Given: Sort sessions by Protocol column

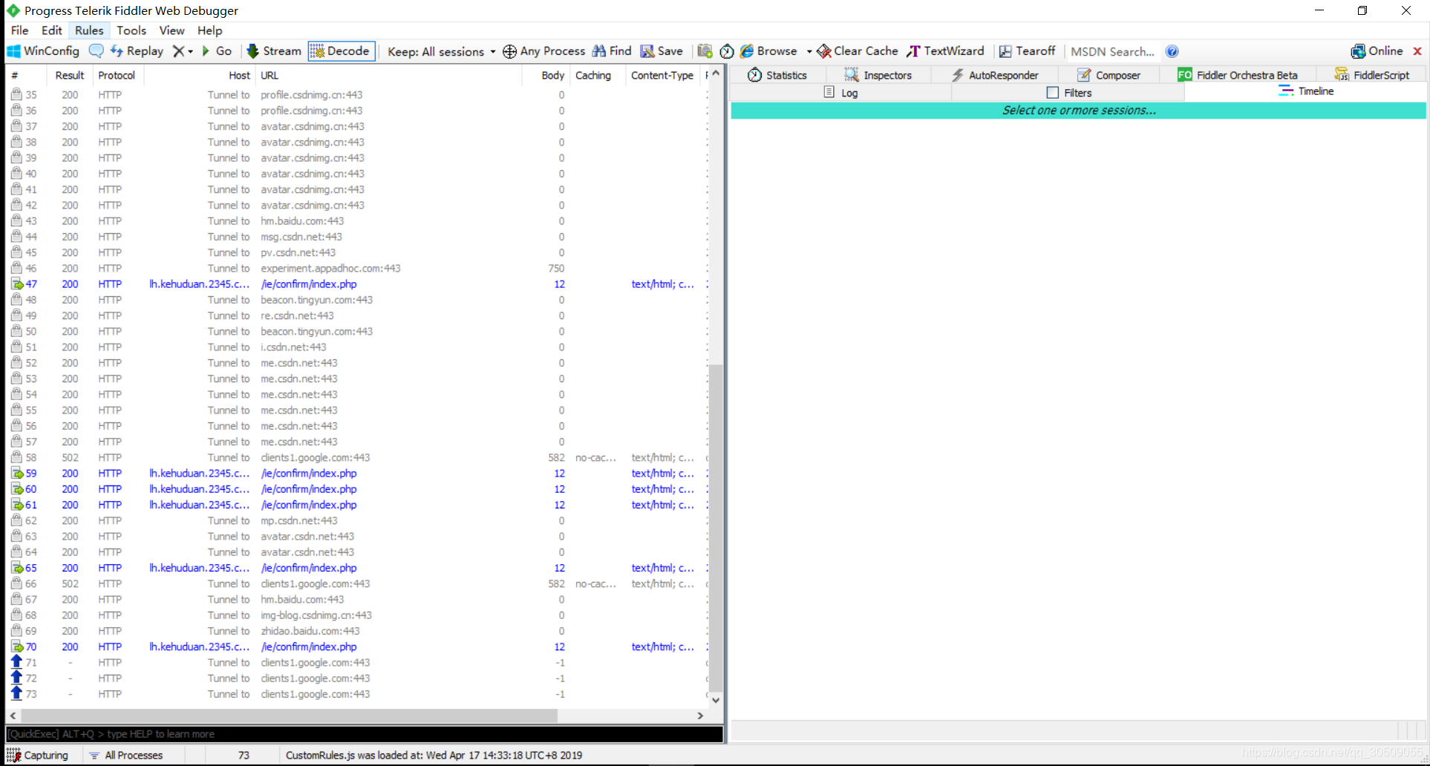Looking at the screenshot, I should (117, 75).
